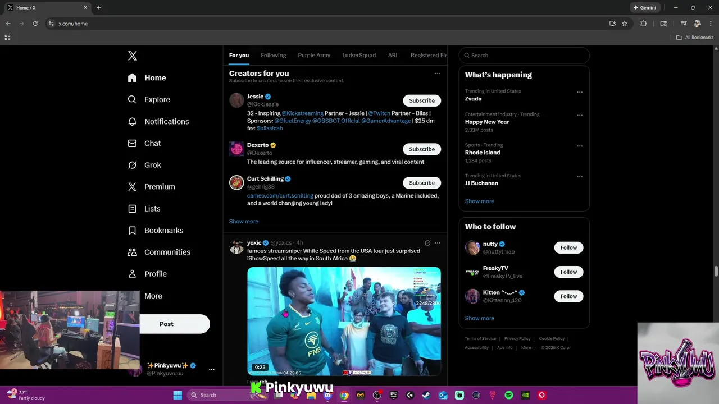Open a new Chrome tab
719x404 pixels.
[99, 8]
